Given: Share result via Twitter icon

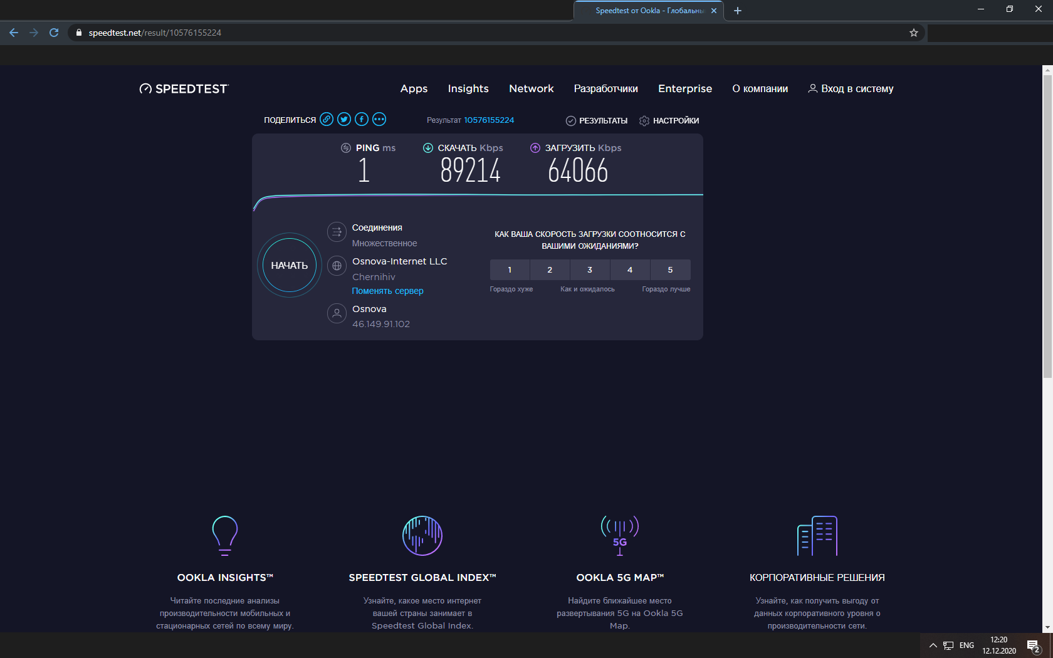Looking at the screenshot, I should coord(344,120).
